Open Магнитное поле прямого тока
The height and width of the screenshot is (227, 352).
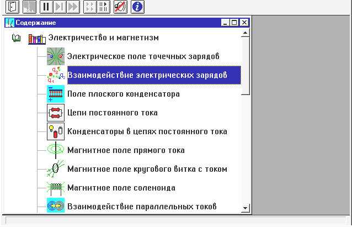(x=125, y=150)
